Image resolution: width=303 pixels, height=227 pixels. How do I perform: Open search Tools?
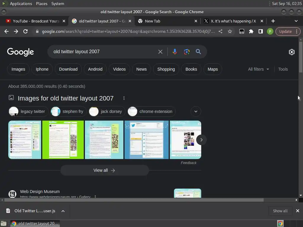(x=283, y=69)
